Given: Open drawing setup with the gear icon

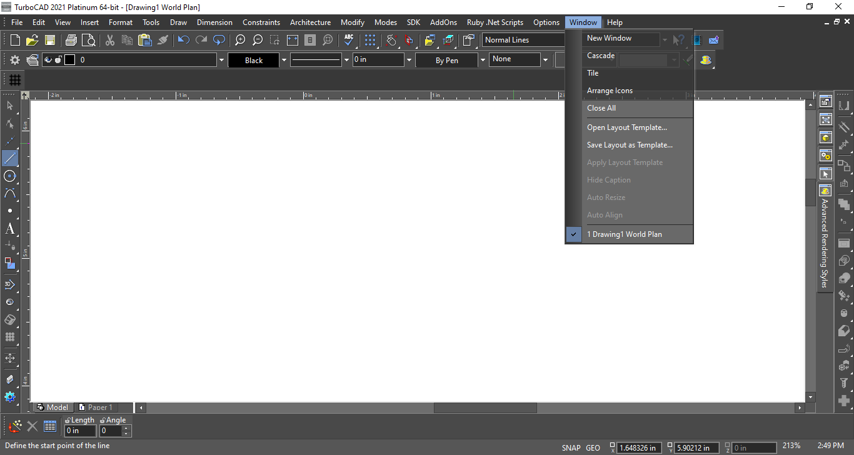Looking at the screenshot, I should pos(15,60).
